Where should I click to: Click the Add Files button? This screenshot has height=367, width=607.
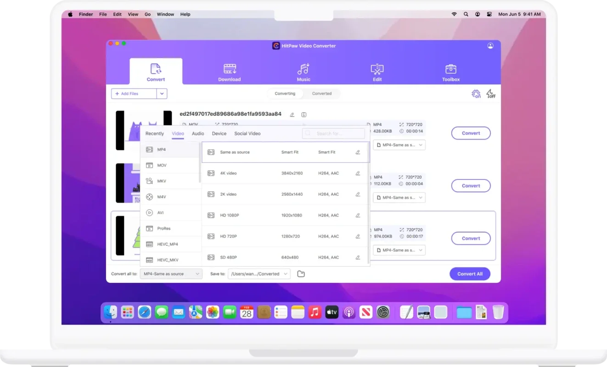point(134,94)
